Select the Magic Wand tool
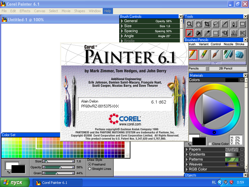The height and width of the screenshot is (187, 249). [224, 24]
